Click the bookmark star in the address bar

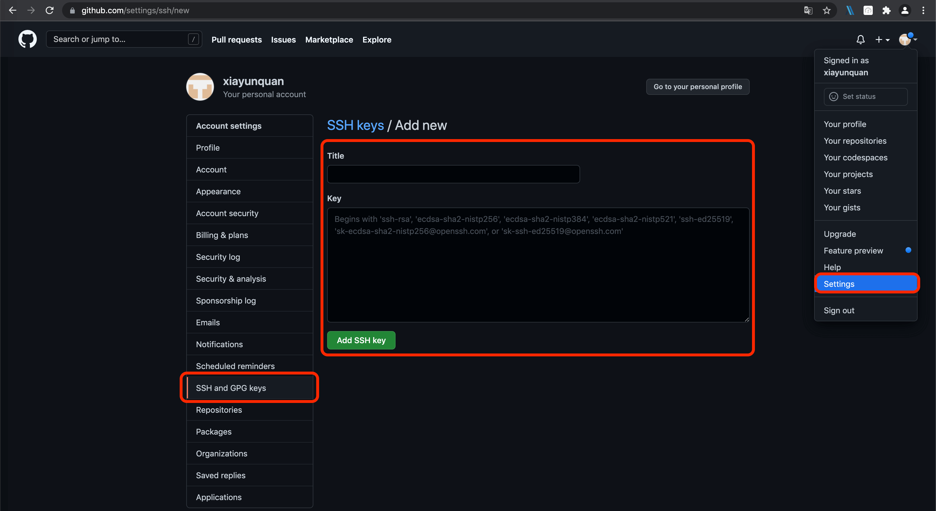(x=827, y=10)
